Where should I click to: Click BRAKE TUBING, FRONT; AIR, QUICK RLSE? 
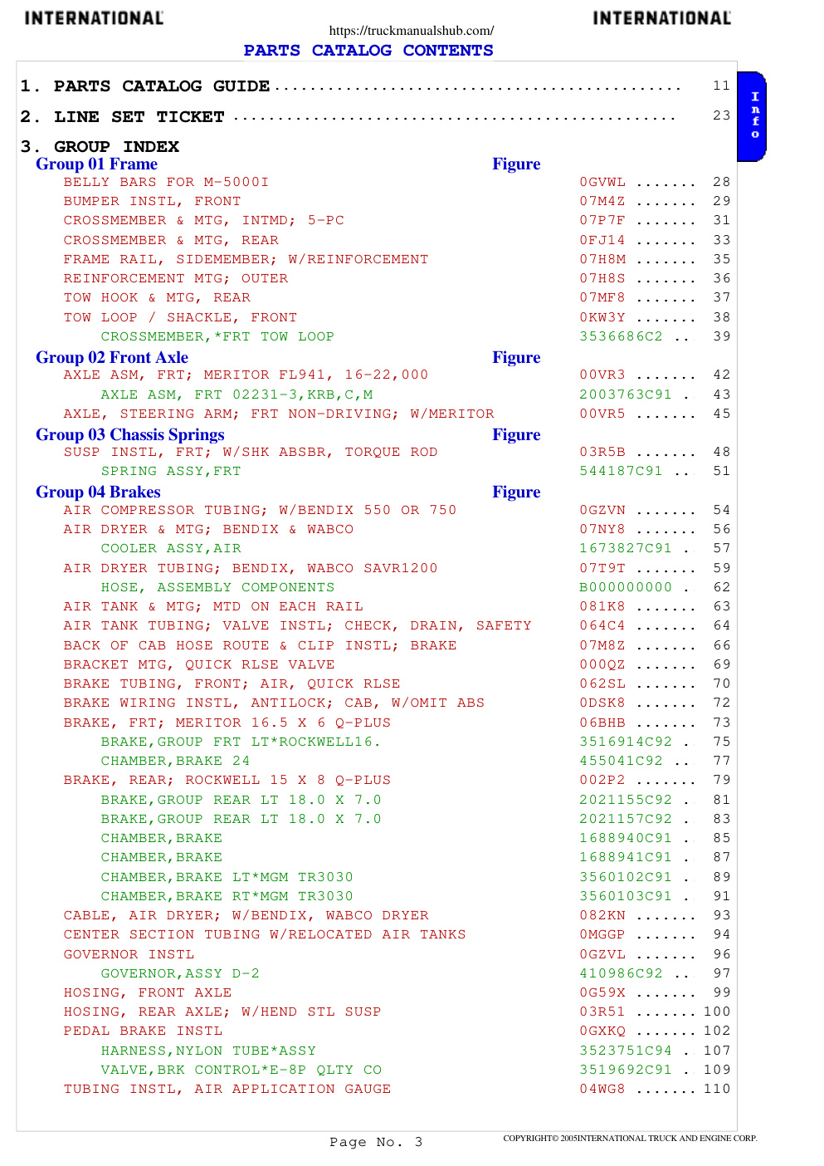coord(232,683)
